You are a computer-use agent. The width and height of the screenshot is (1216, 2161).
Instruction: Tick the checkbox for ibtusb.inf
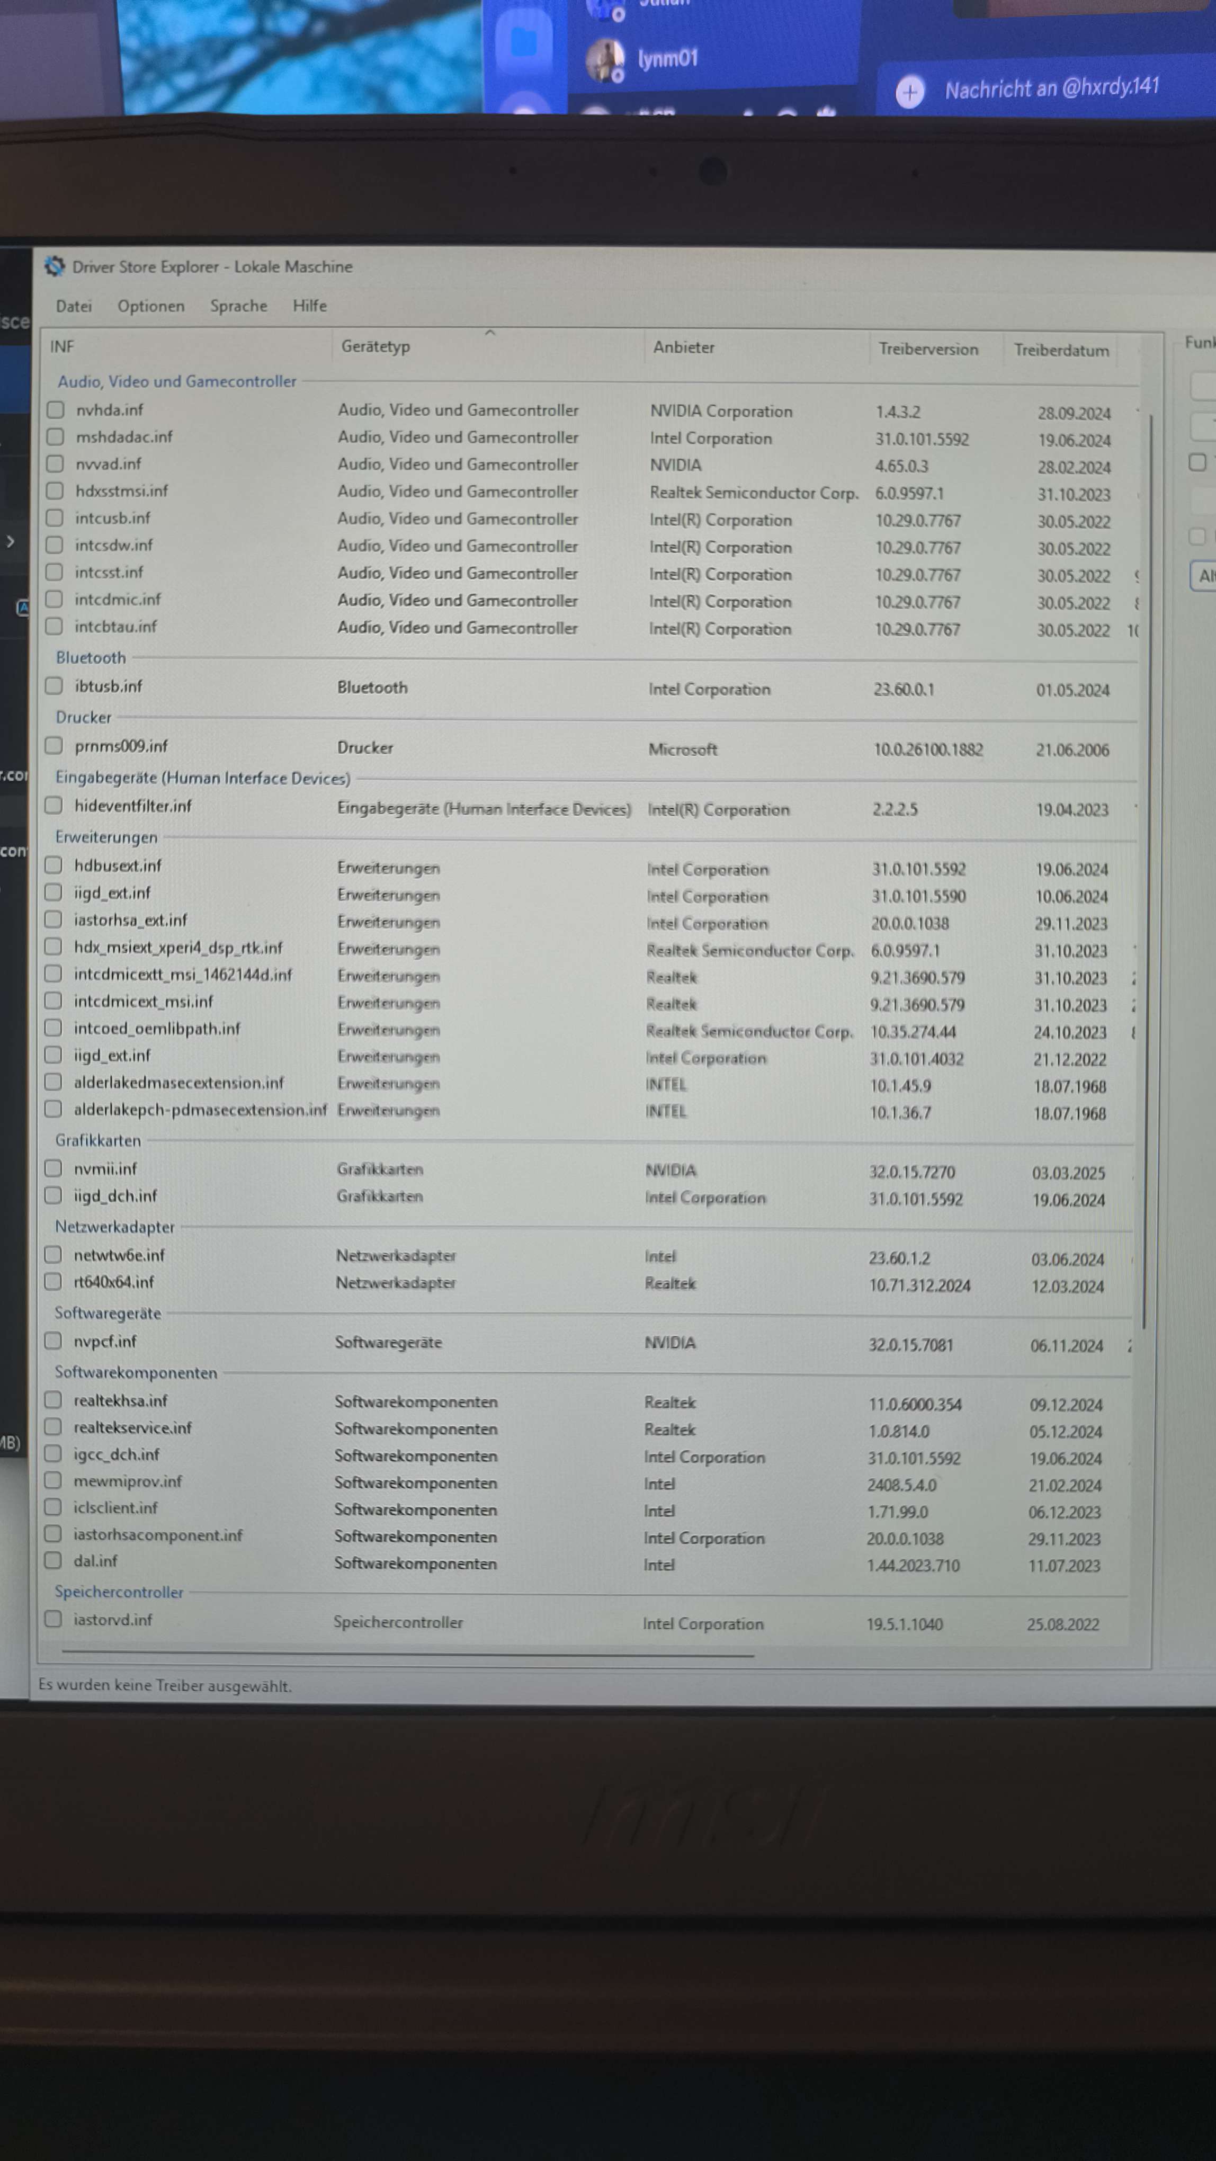click(x=53, y=685)
